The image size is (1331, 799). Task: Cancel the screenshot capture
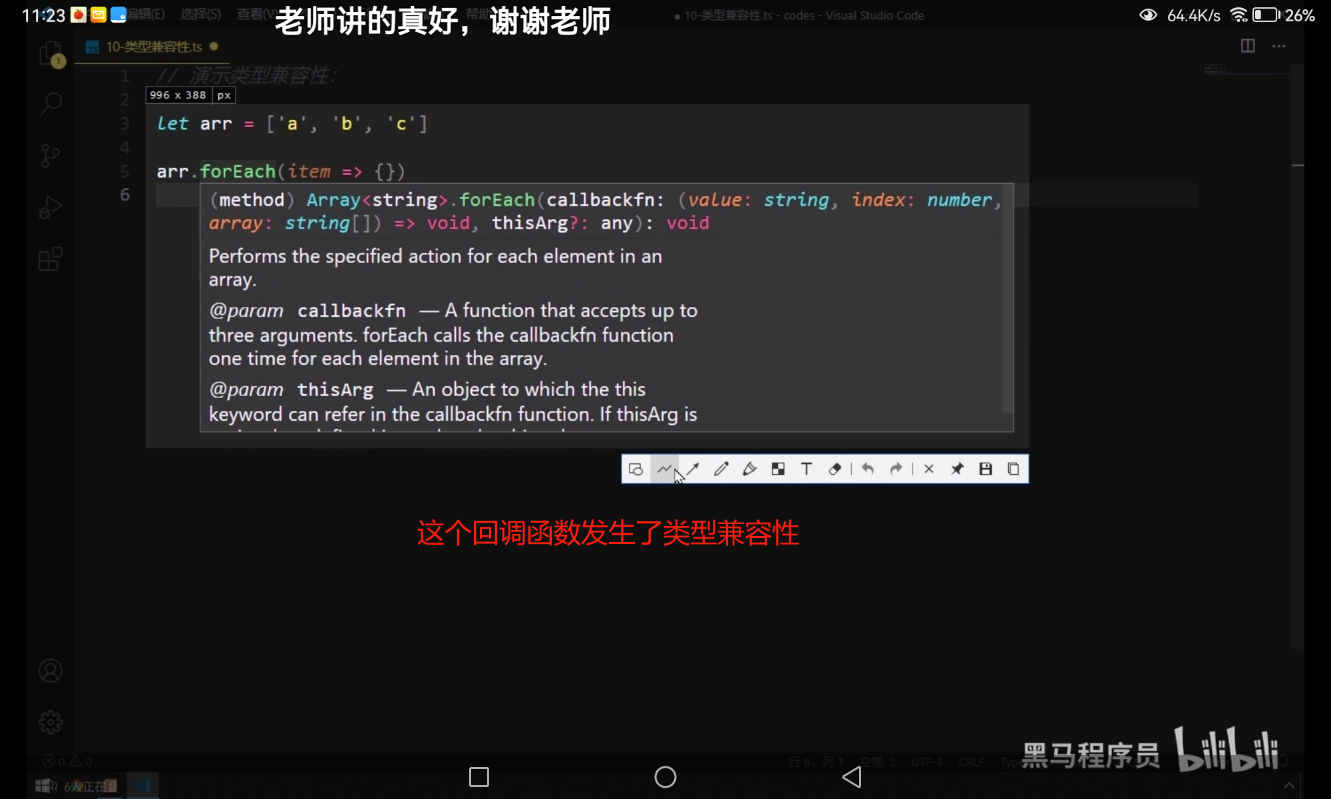(x=929, y=469)
